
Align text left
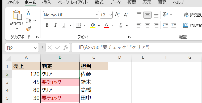pyautogui.click(x=139, y=25)
